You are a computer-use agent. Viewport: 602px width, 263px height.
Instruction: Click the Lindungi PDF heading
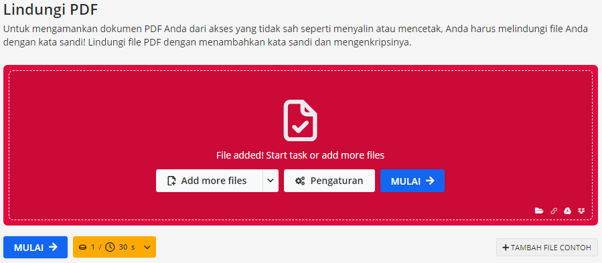click(x=51, y=10)
